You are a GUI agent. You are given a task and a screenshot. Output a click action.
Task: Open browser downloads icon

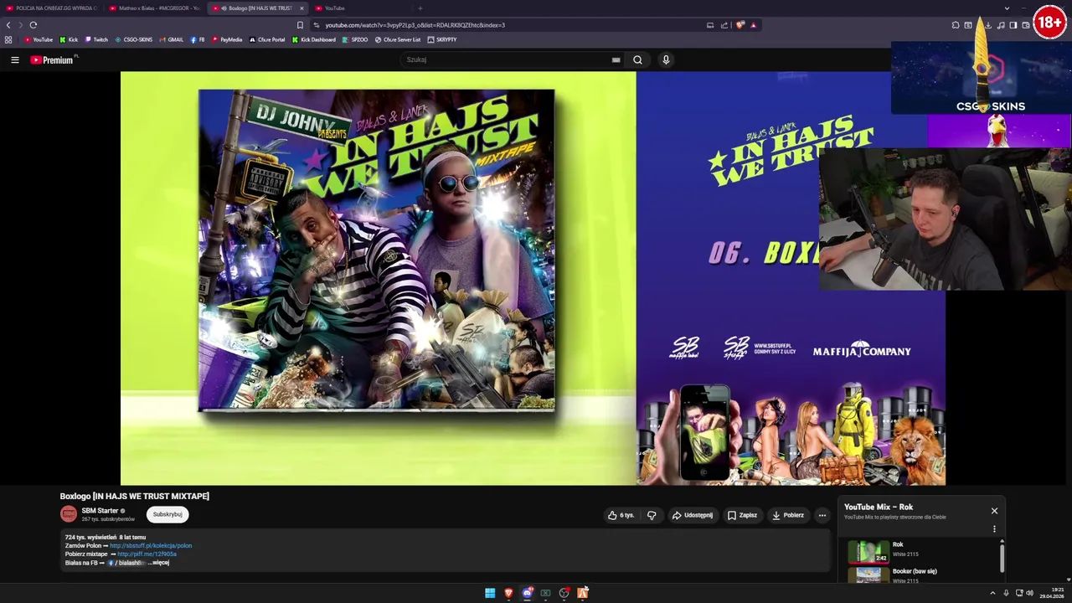click(x=989, y=25)
